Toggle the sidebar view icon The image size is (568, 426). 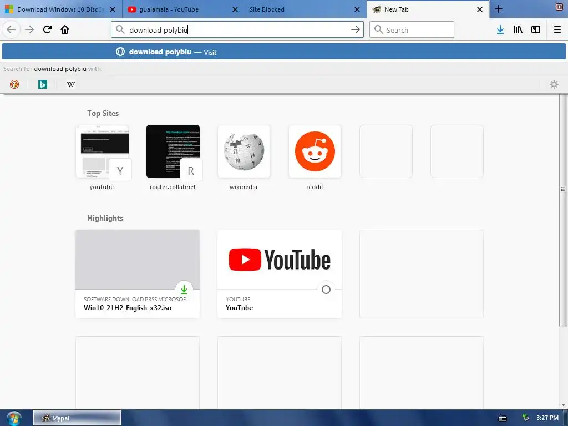coord(536,29)
